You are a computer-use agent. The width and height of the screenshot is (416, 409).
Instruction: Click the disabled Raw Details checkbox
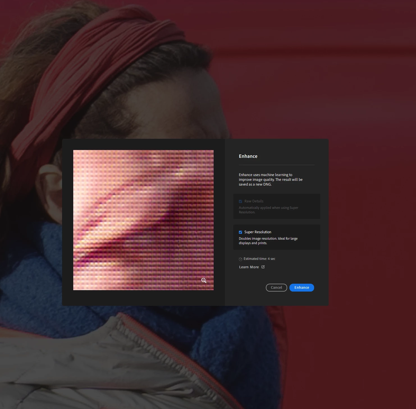click(x=240, y=201)
